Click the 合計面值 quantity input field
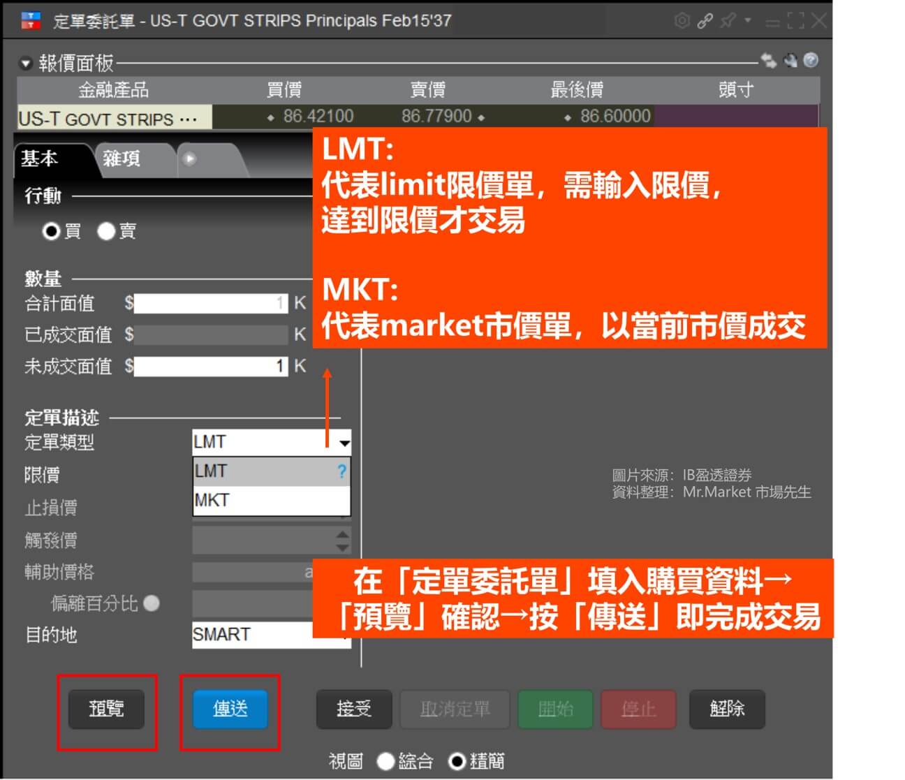 coord(211,303)
